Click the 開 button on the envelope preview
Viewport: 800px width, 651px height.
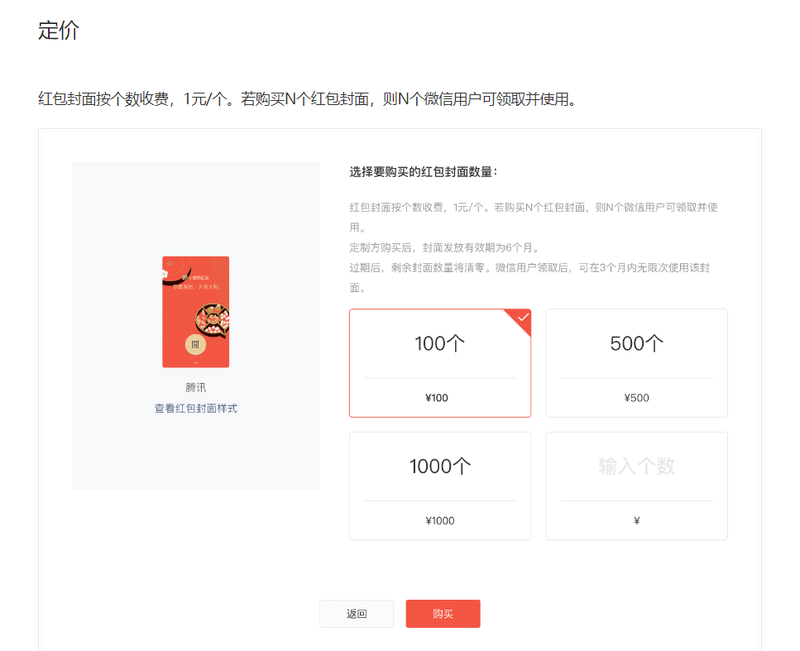[x=195, y=344]
